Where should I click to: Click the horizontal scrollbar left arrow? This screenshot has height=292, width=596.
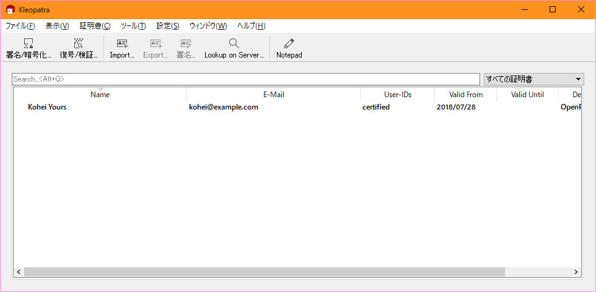coord(19,272)
